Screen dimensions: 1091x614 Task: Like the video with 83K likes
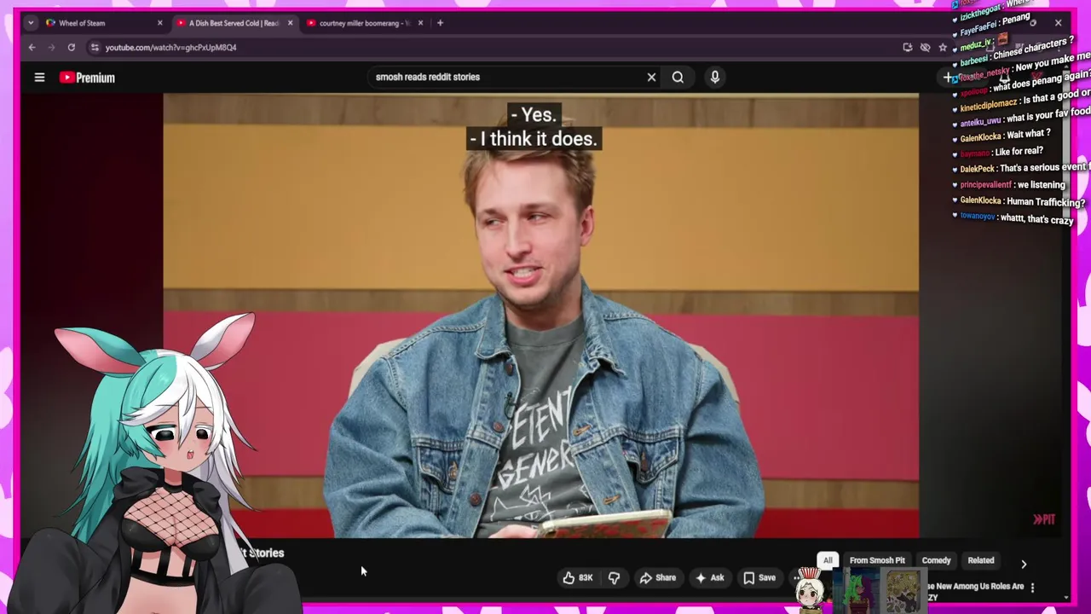pos(577,578)
